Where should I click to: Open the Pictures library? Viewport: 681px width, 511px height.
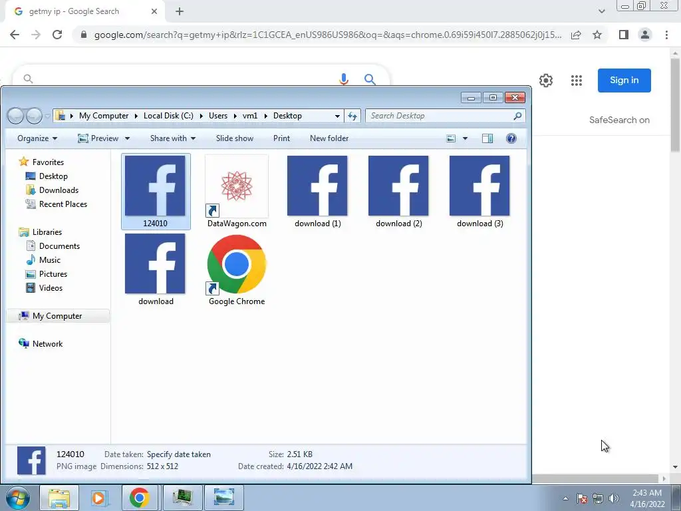coord(47,273)
